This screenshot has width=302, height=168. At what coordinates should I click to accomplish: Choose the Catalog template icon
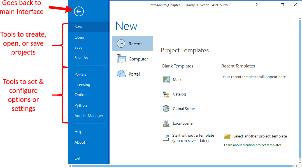[166, 94]
